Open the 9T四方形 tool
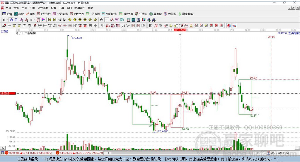 point(110,14)
